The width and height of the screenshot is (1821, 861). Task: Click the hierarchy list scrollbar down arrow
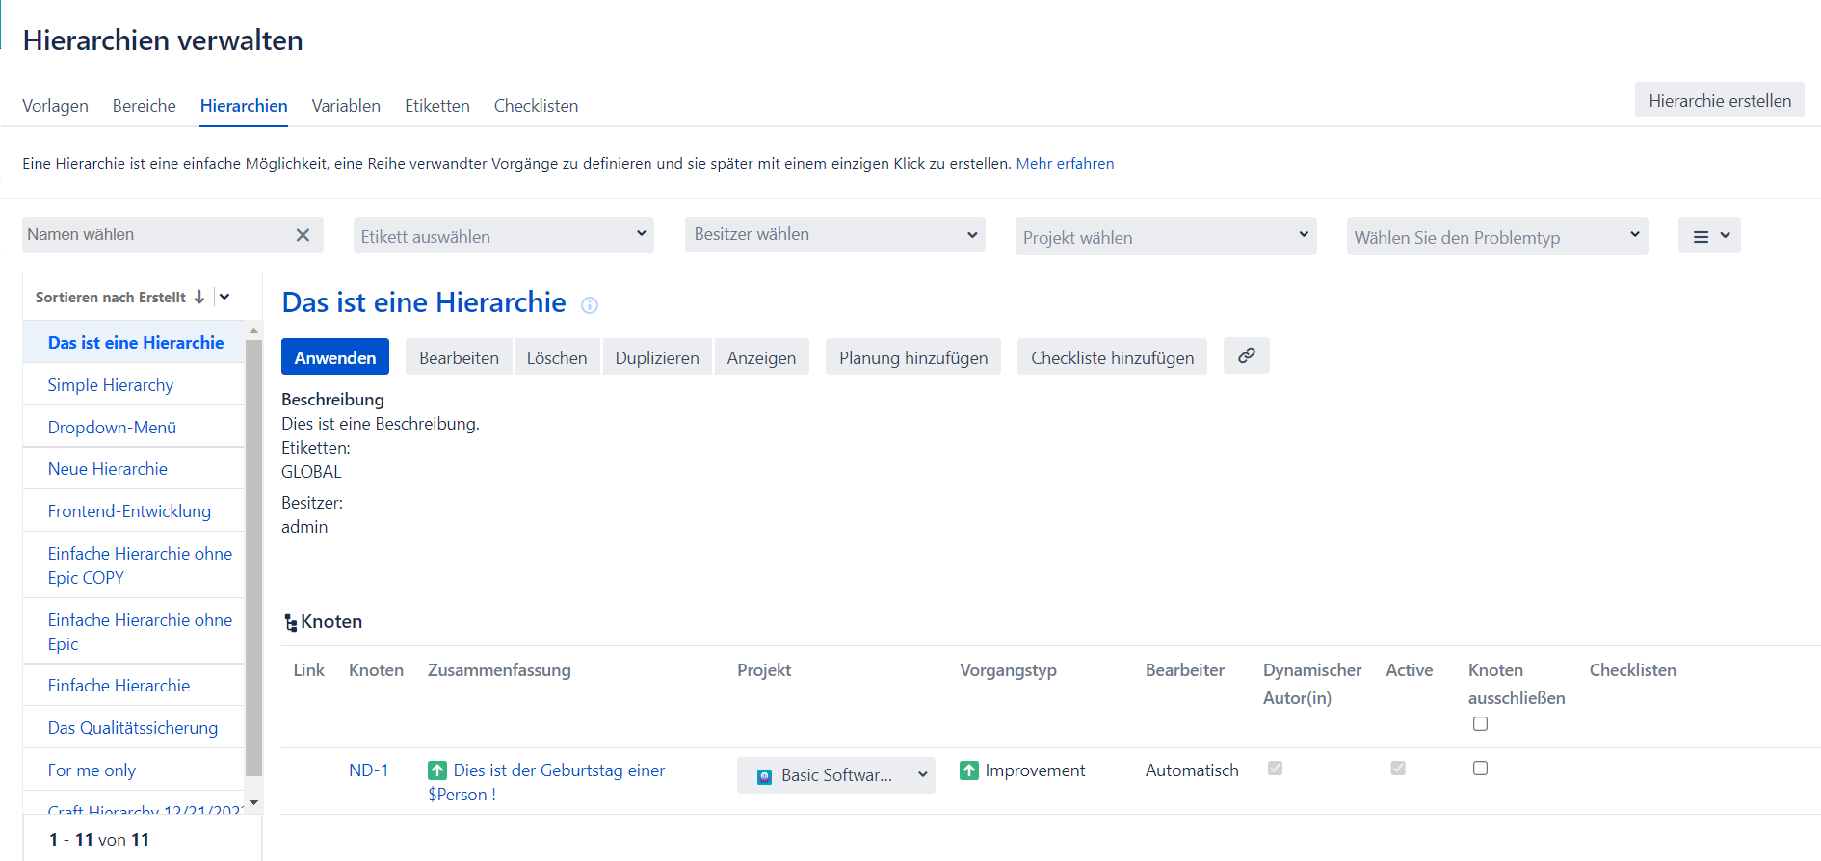pyautogui.click(x=254, y=802)
